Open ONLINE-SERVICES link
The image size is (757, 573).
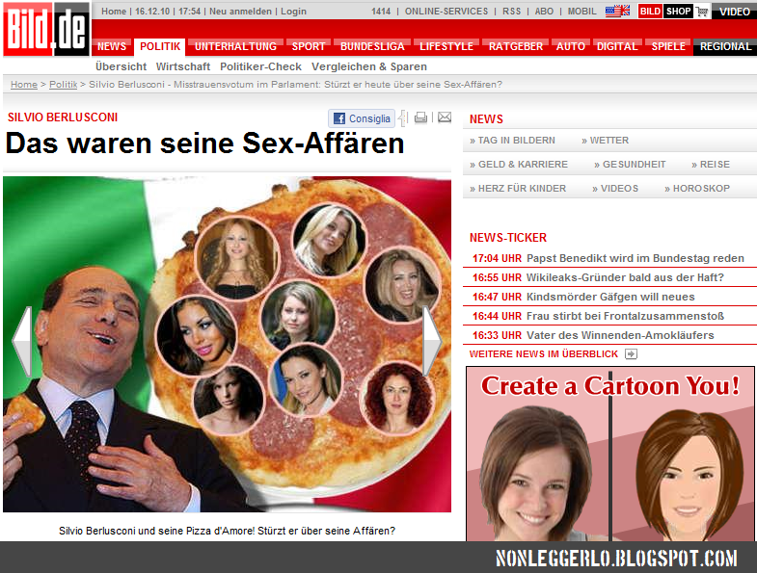(x=446, y=12)
